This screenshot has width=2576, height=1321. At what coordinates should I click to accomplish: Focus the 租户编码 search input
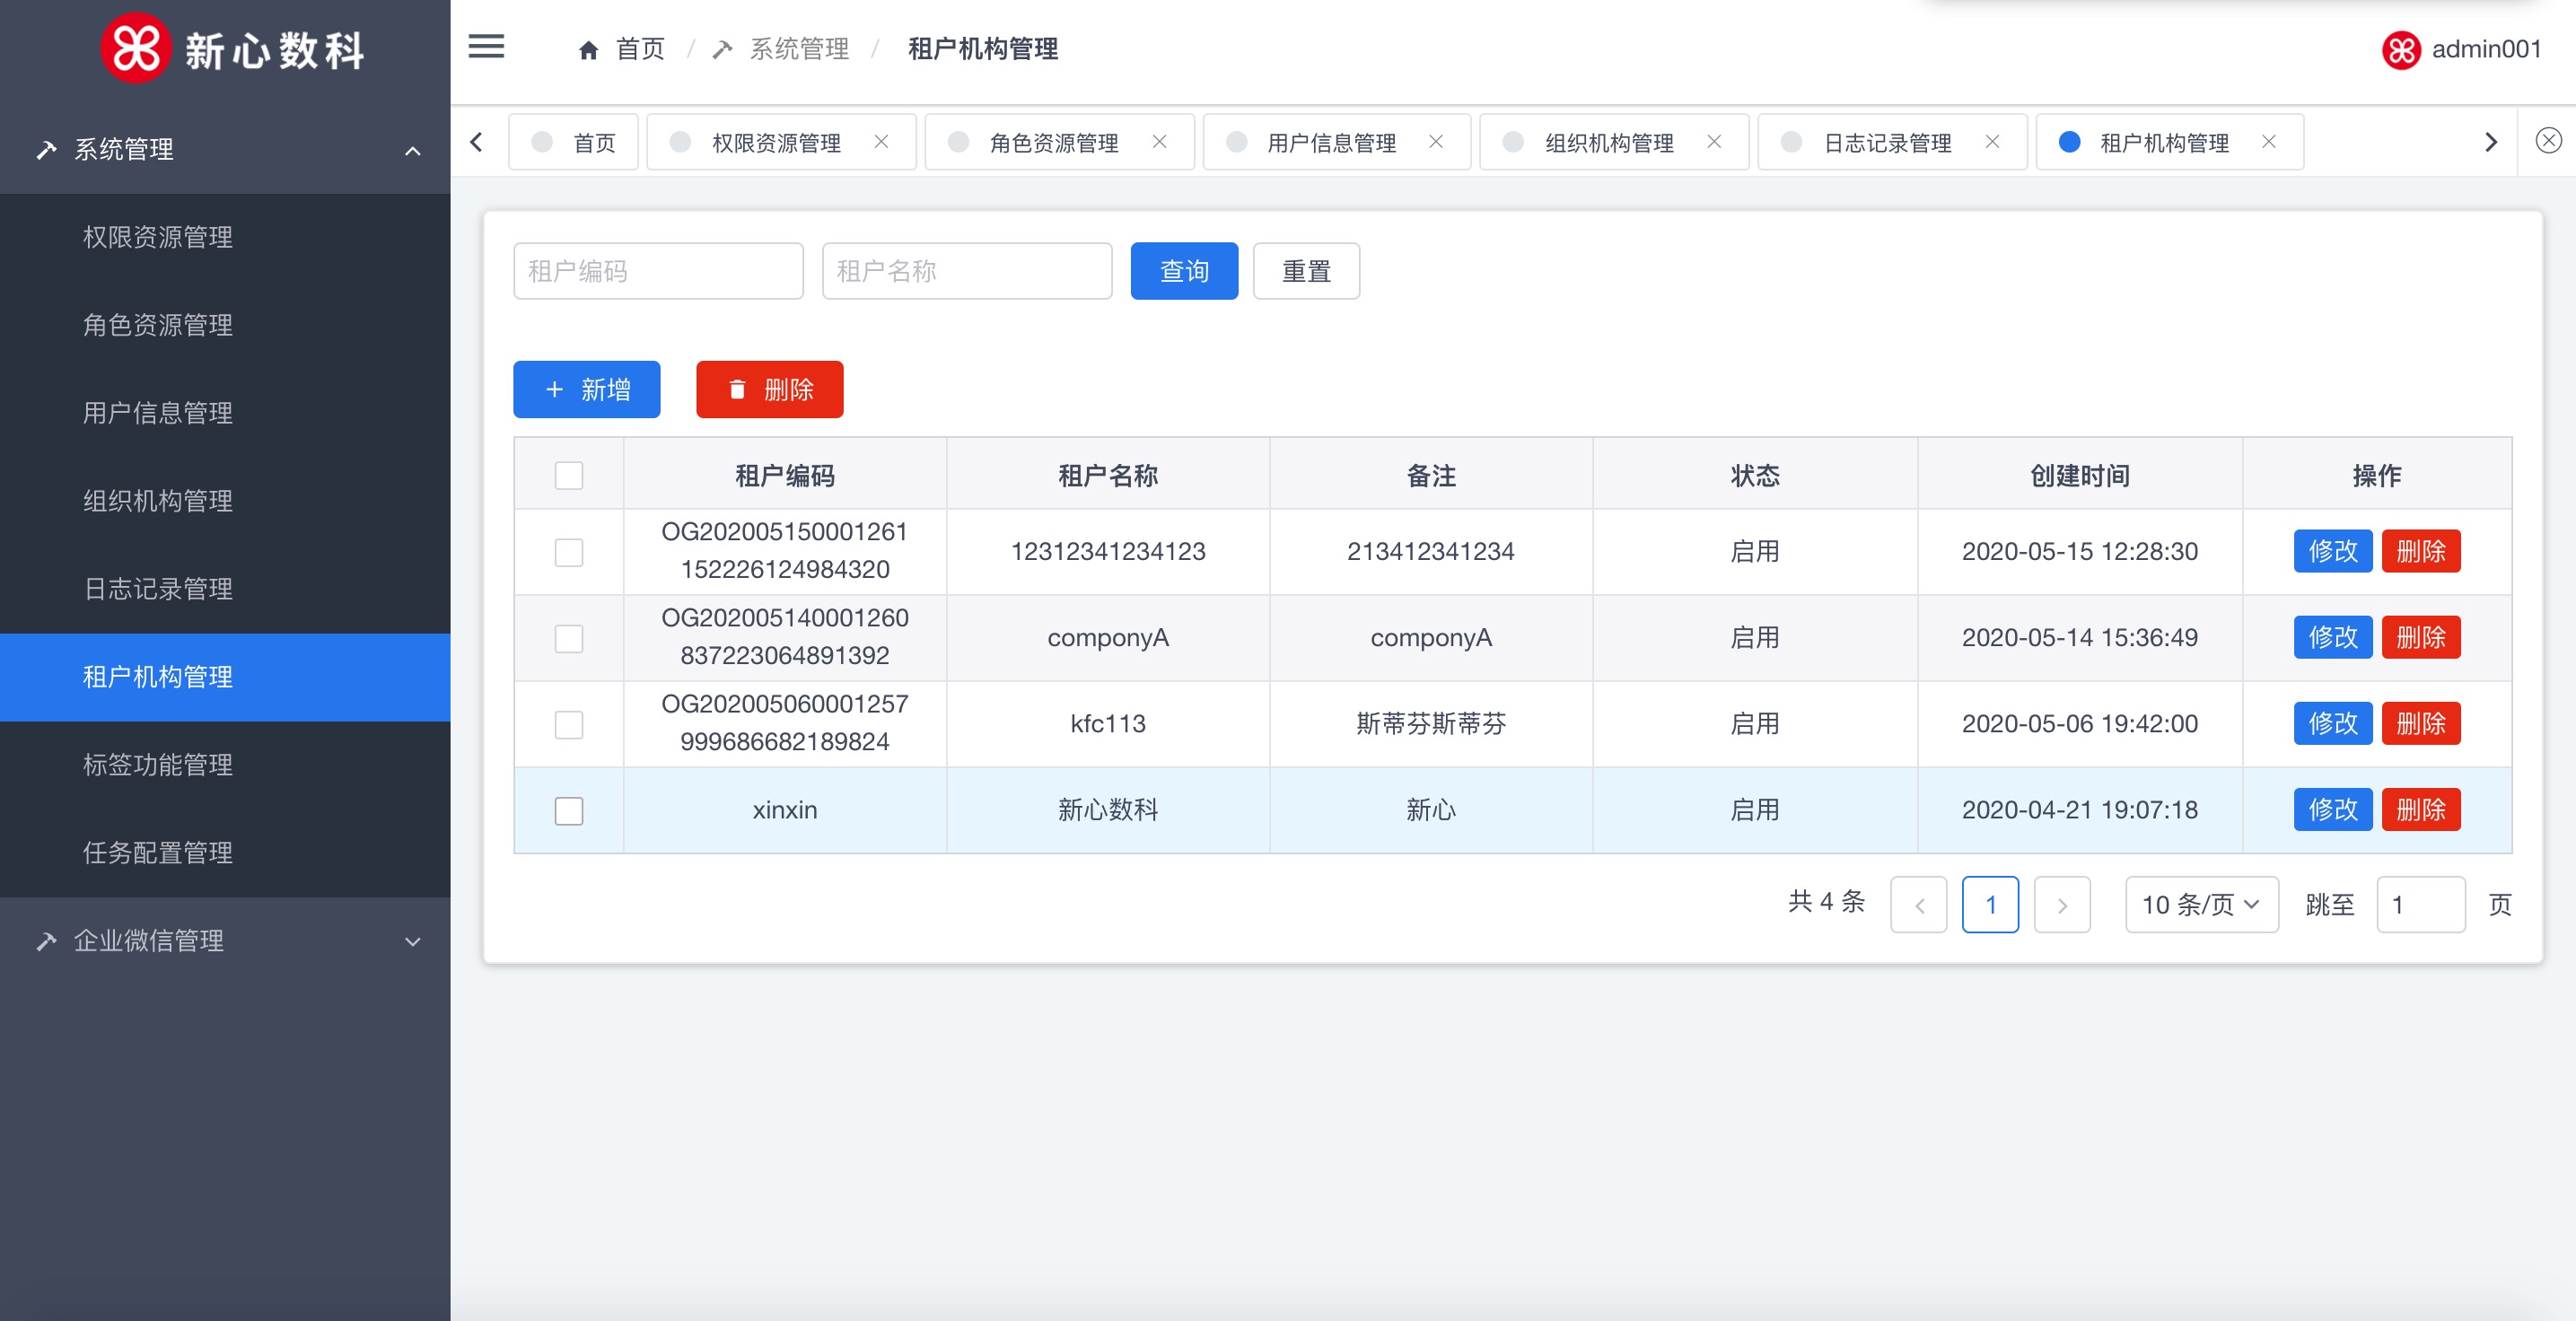(x=658, y=271)
